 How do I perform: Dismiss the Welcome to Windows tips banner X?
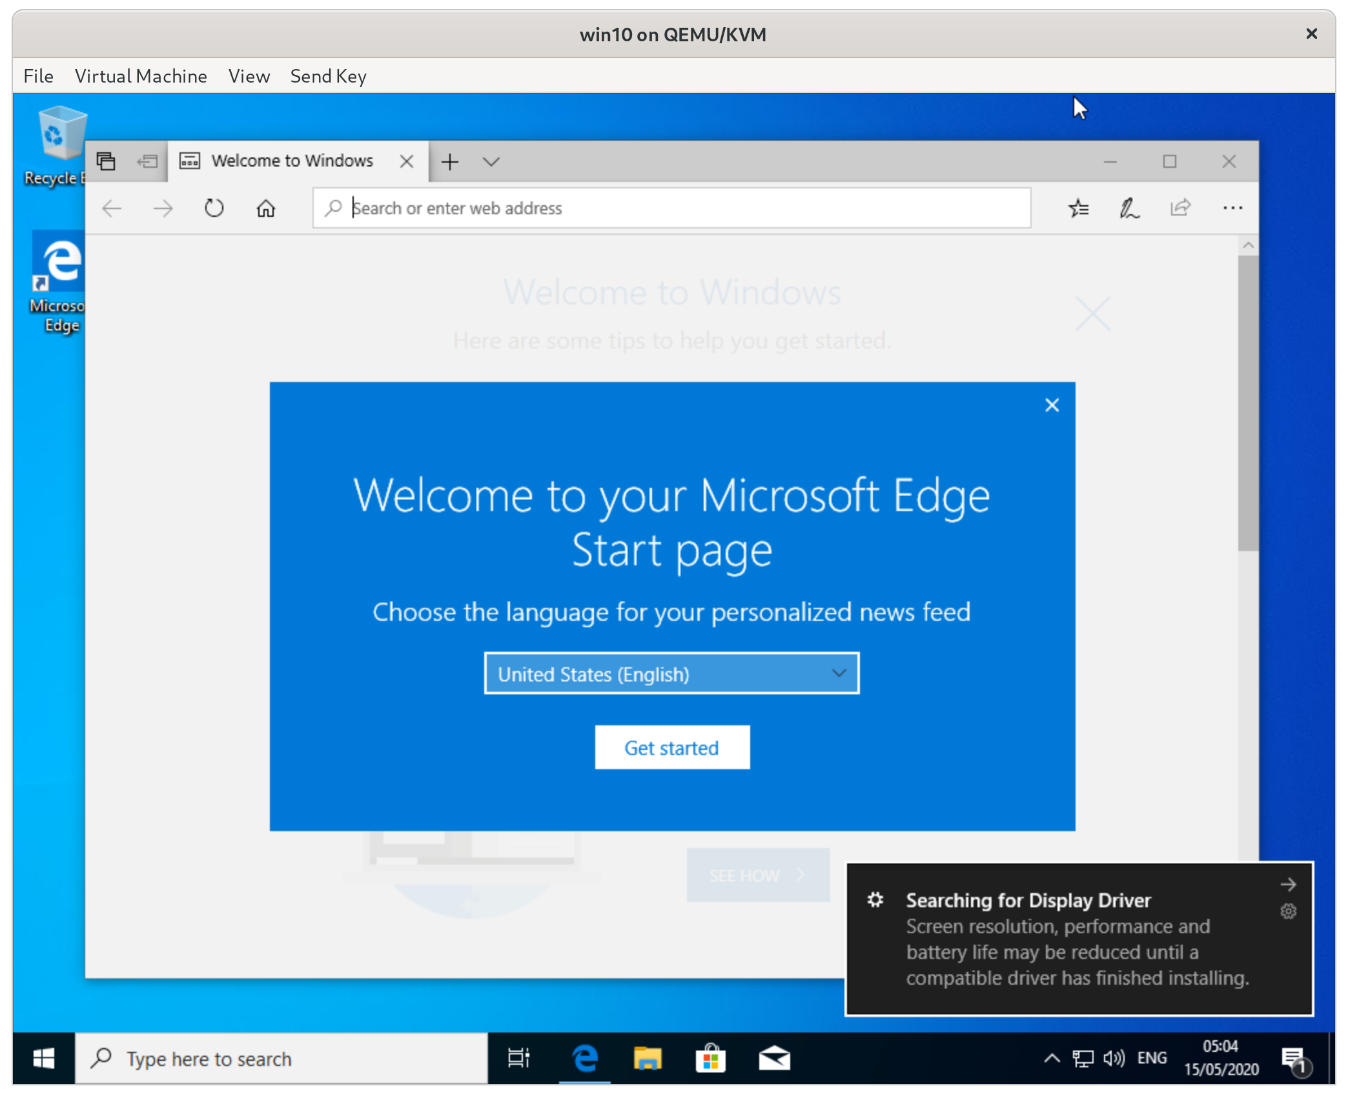pyautogui.click(x=1092, y=314)
